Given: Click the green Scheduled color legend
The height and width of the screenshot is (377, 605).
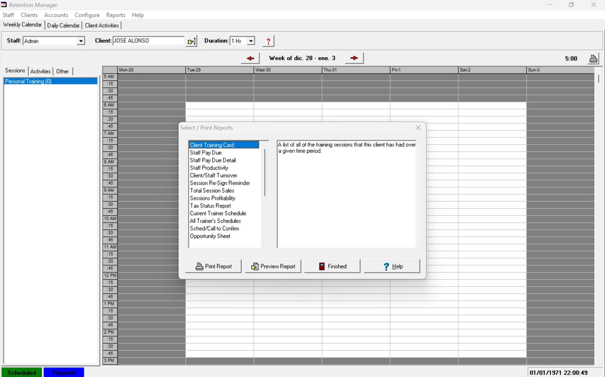Looking at the screenshot, I should (22, 372).
